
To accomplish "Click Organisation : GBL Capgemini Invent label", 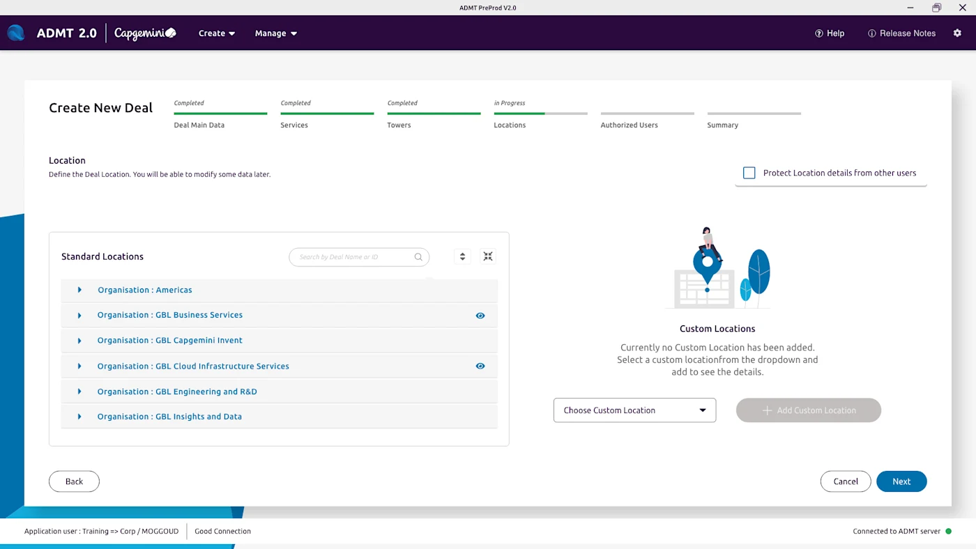I will tap(170, 341).
